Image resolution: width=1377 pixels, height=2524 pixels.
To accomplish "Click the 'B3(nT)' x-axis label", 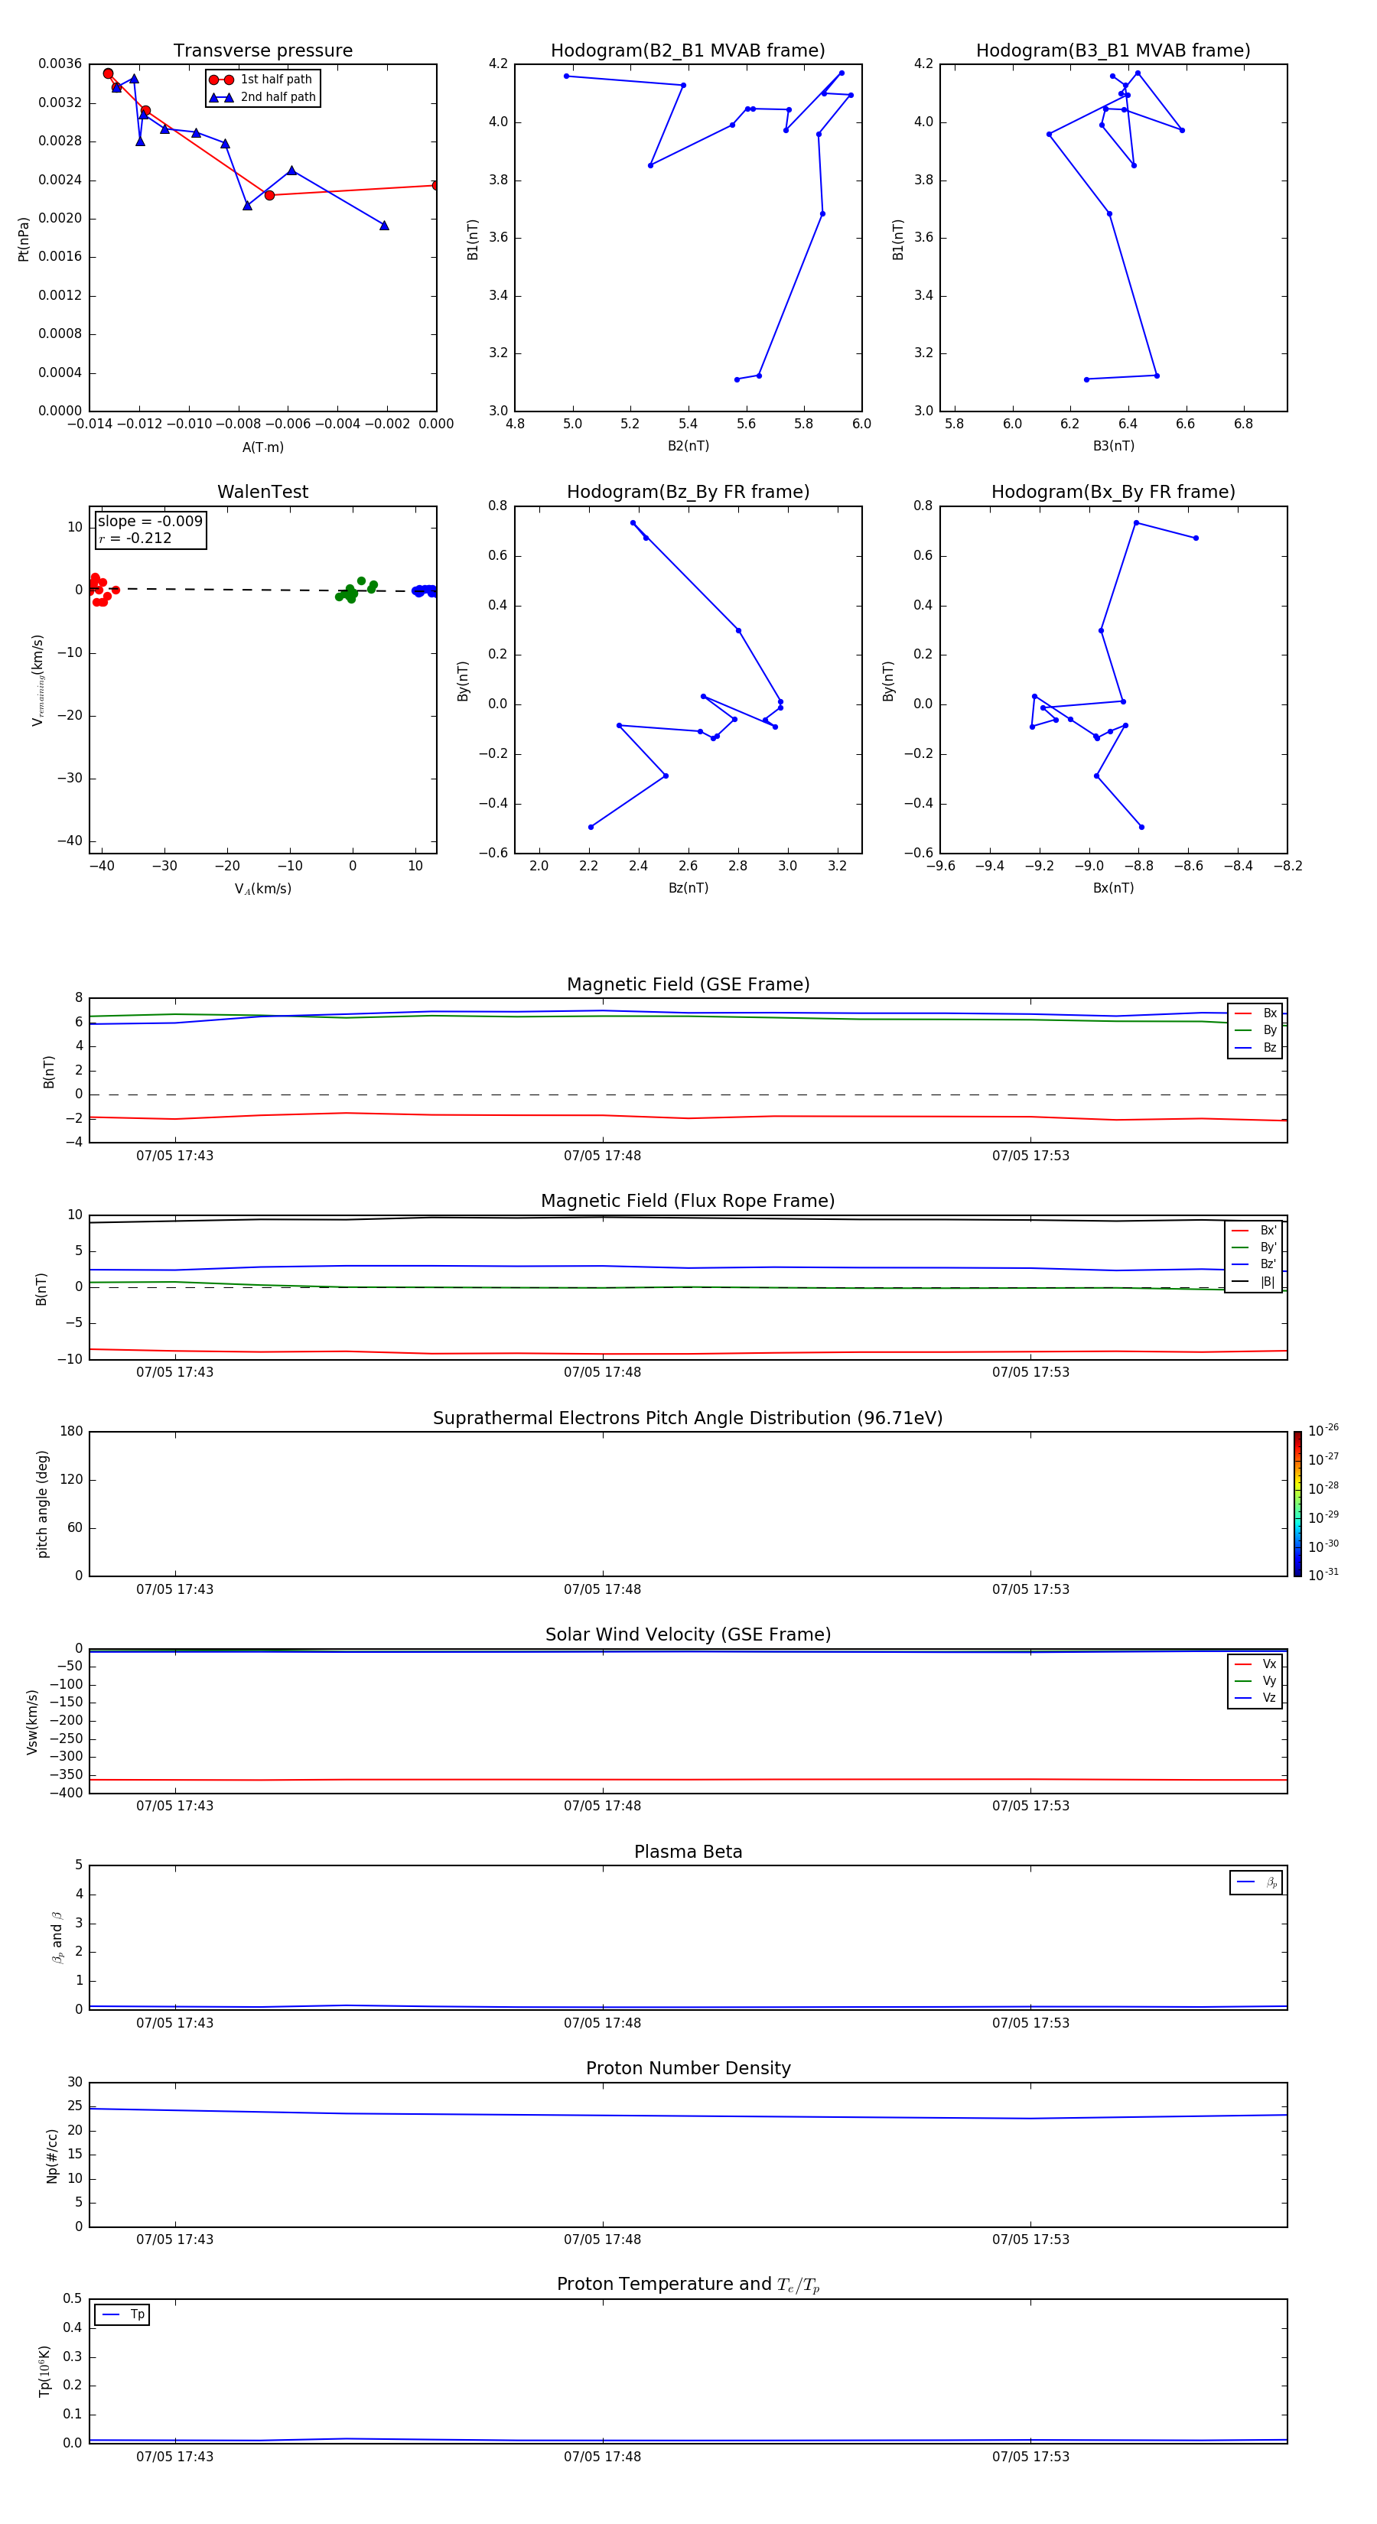I will 1113,446.
